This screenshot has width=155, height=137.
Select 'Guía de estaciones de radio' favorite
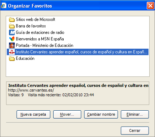pyautogui.click(x=40, y=32)
